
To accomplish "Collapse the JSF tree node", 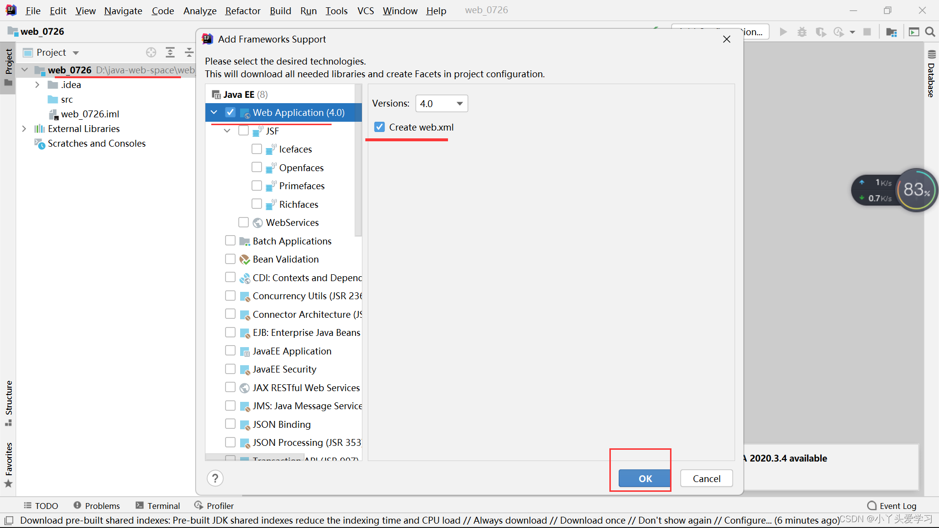I will [227, 131].
